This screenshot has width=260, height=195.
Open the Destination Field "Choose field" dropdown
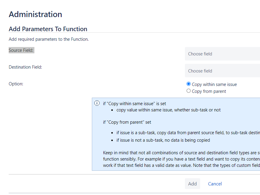pos(222,71)
